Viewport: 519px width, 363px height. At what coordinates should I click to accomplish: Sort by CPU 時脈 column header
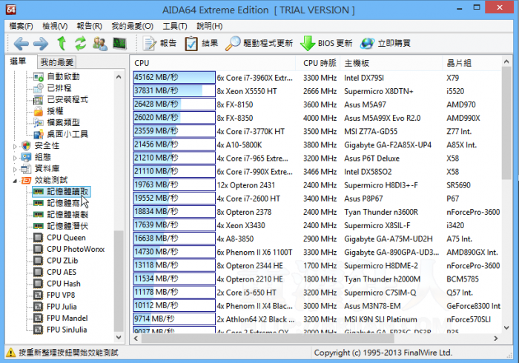coord(320,63)
